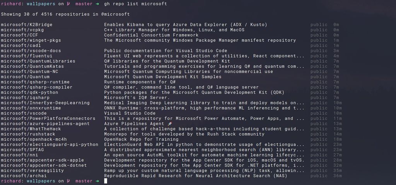Click microsoft/K2Bridge repository name
This screenshot has height=185, width=396.
[27, 25]
